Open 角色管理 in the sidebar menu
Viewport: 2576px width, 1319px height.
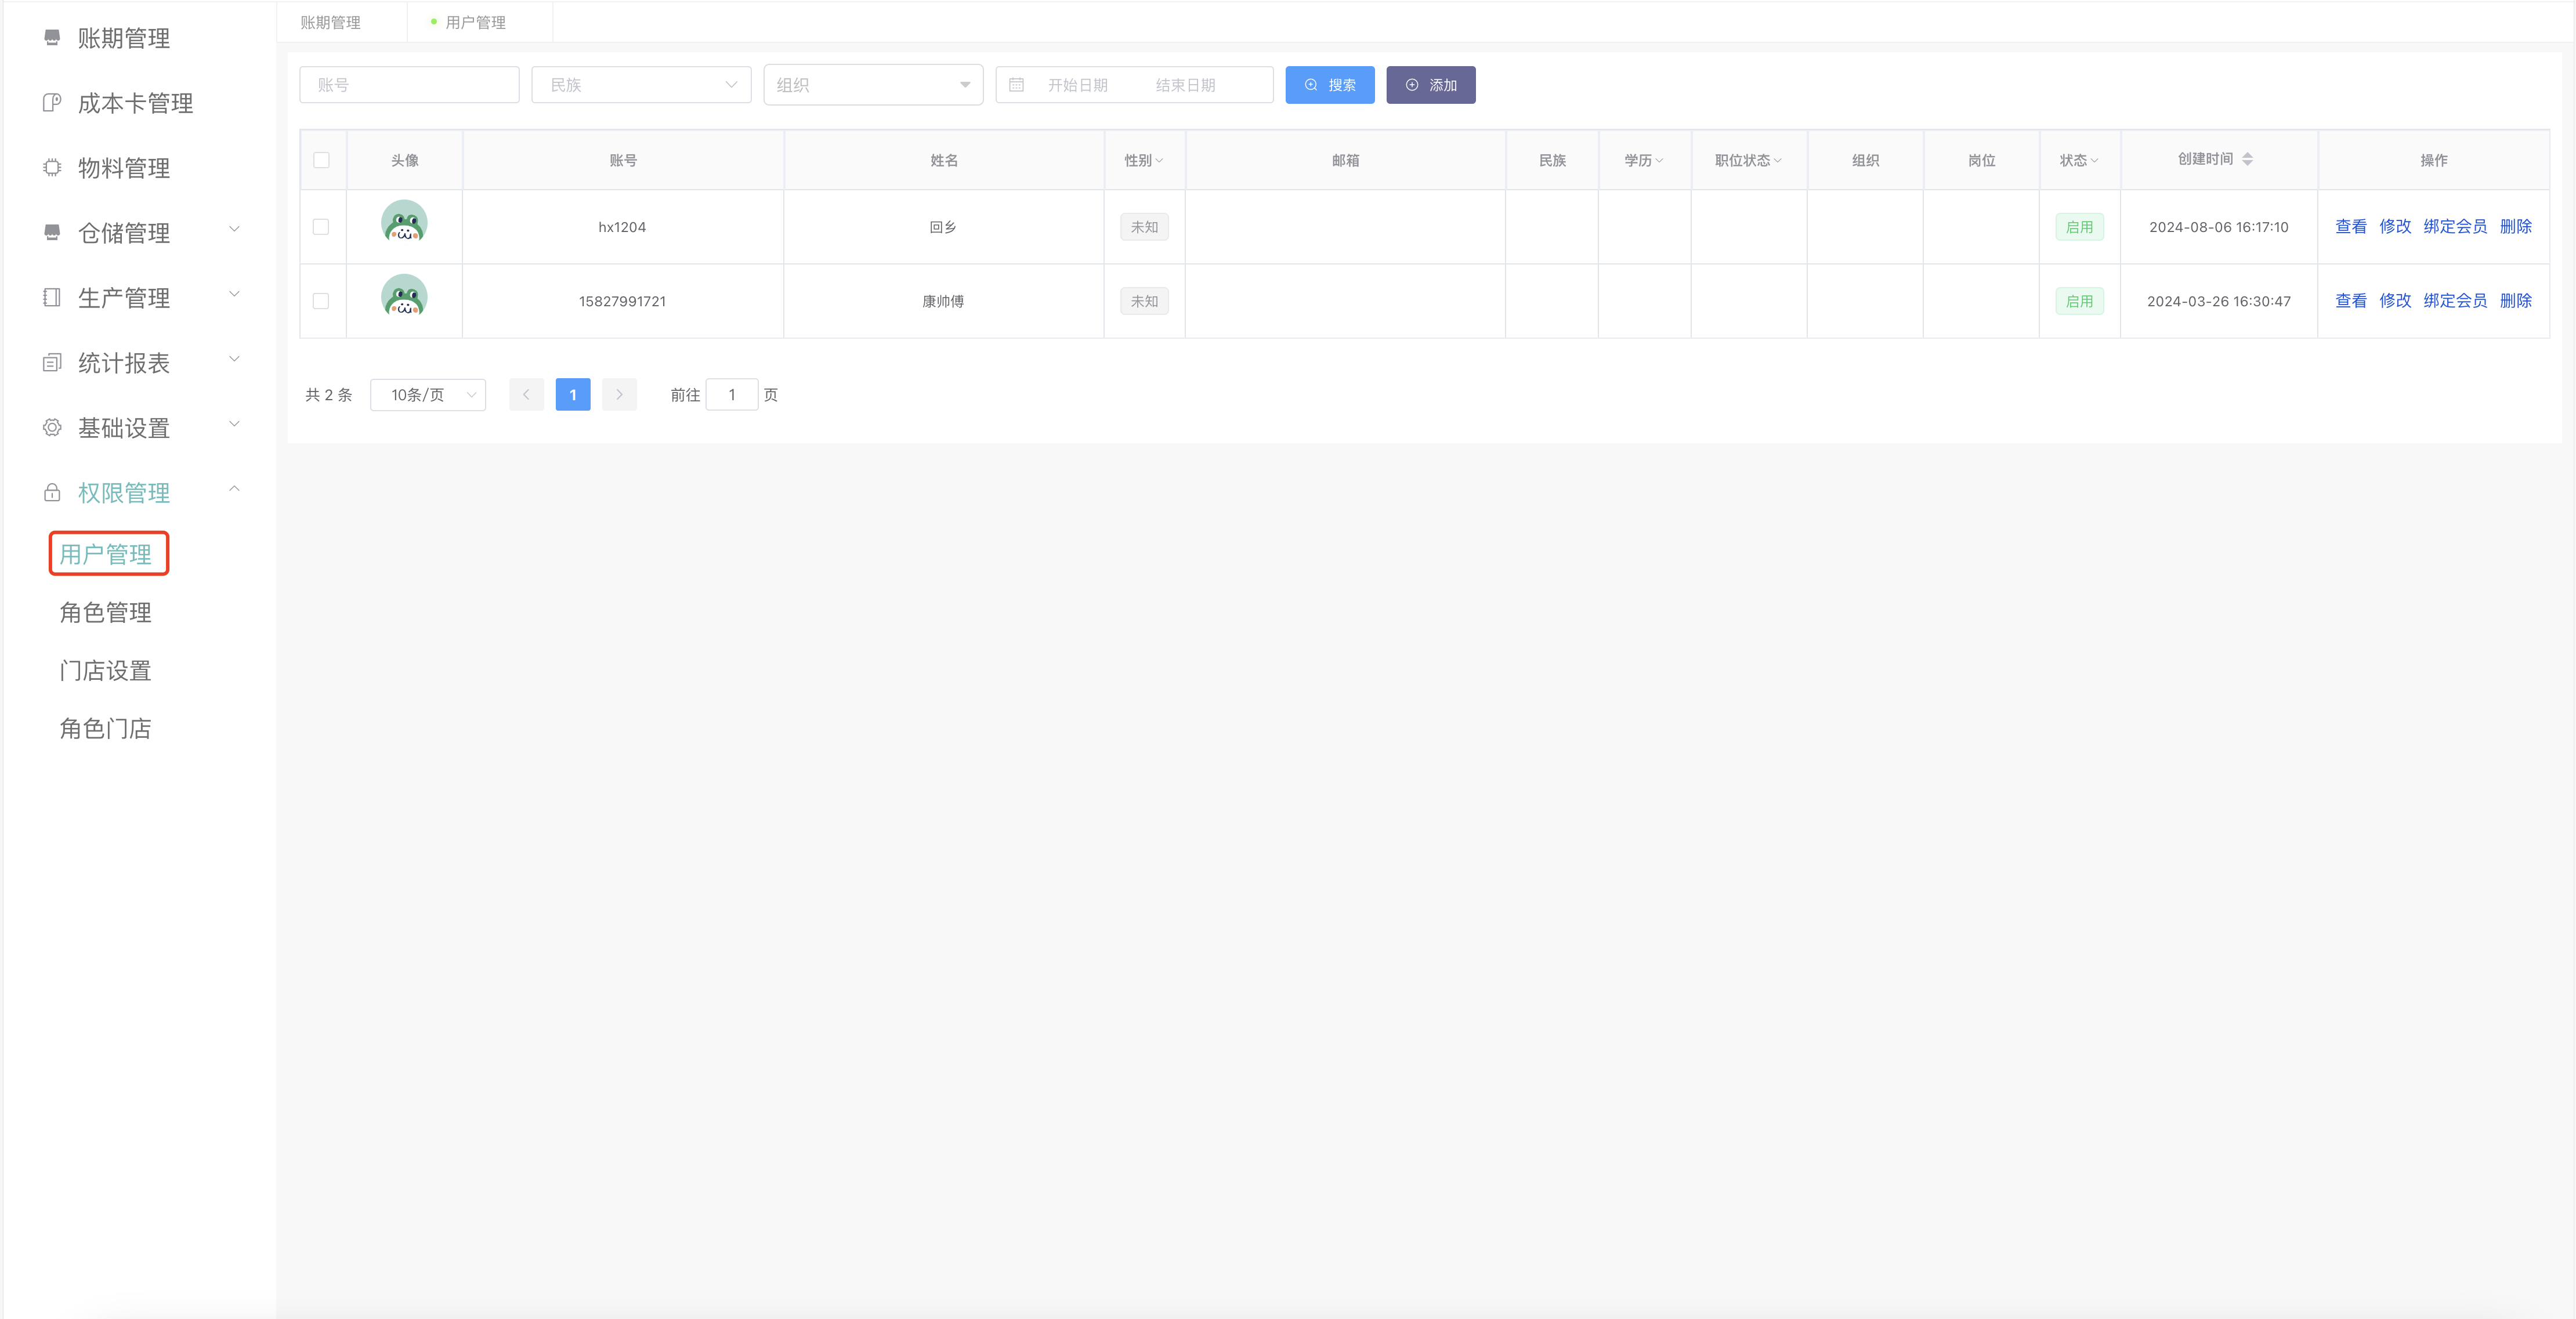(105, 612)
